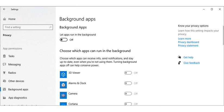
Task: Open the Privacy statement link
Action: pyautogui.click(x=188, y=46)
